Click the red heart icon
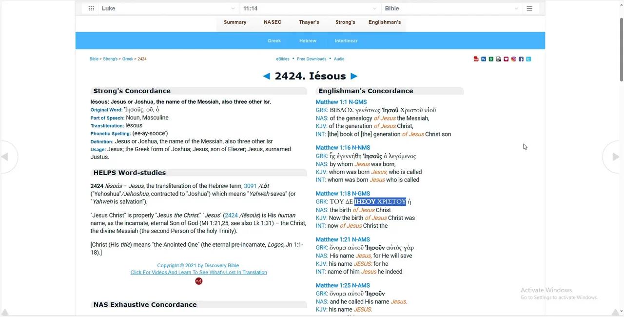 (506, 59)
